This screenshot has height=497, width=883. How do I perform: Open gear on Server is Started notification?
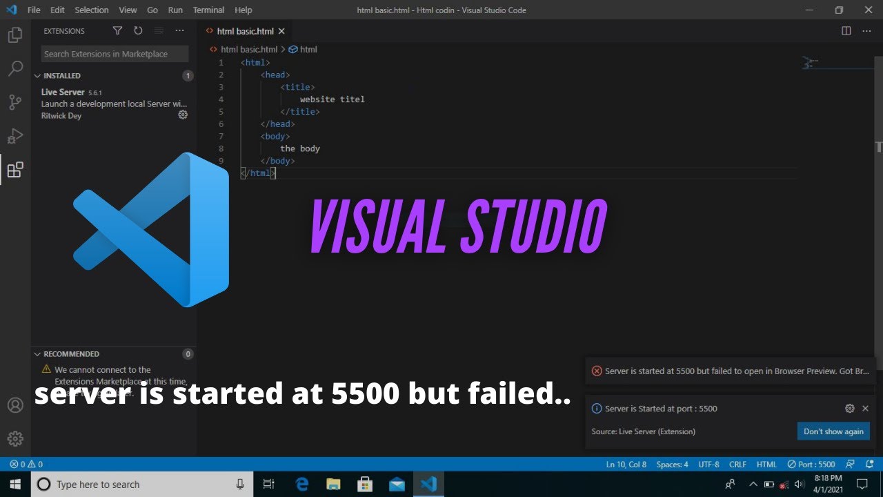coord(850,409)
